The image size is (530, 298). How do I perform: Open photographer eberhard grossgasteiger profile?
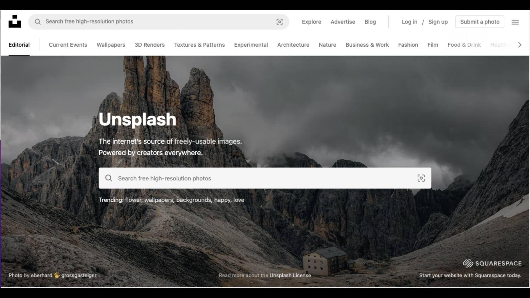point(63,275)
